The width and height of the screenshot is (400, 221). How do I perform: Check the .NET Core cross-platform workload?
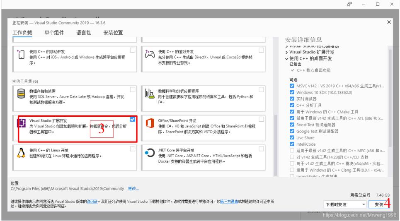pyautogui.click(x=261, y=149)
